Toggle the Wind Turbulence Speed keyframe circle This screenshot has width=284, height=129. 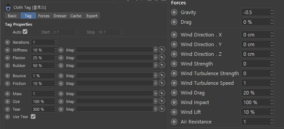[x=174, y=83]
